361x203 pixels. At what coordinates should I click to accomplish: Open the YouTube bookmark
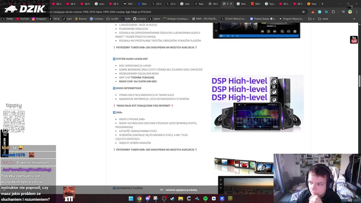23,19
